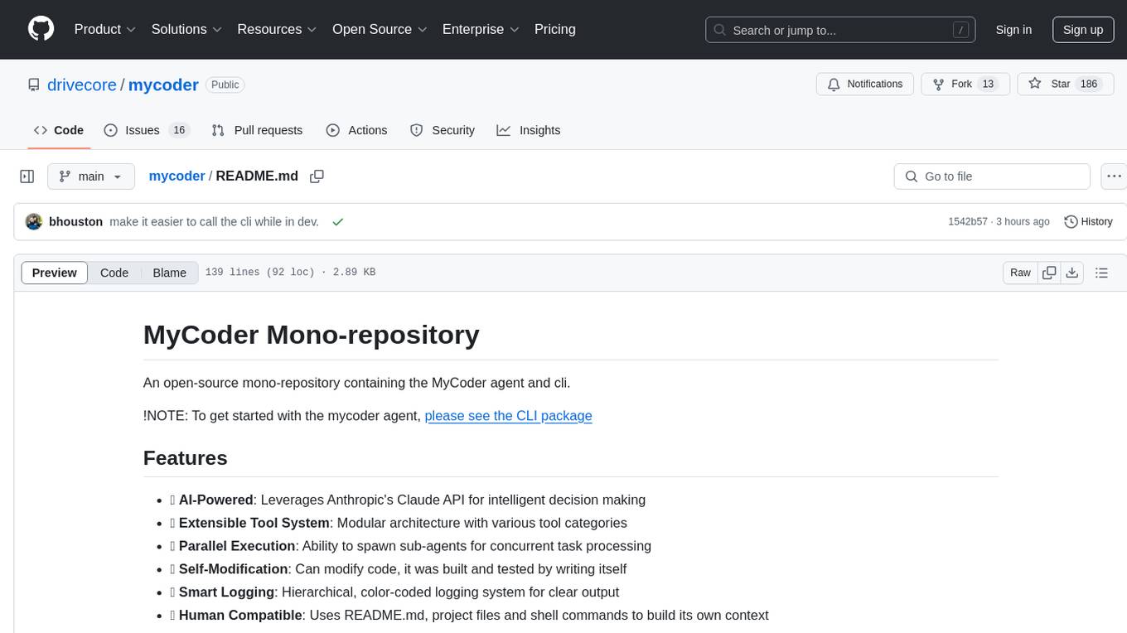The width and height of the screenshot is (1127, 633).
Task: Open the document outline
Action: tap(1102, 273)
